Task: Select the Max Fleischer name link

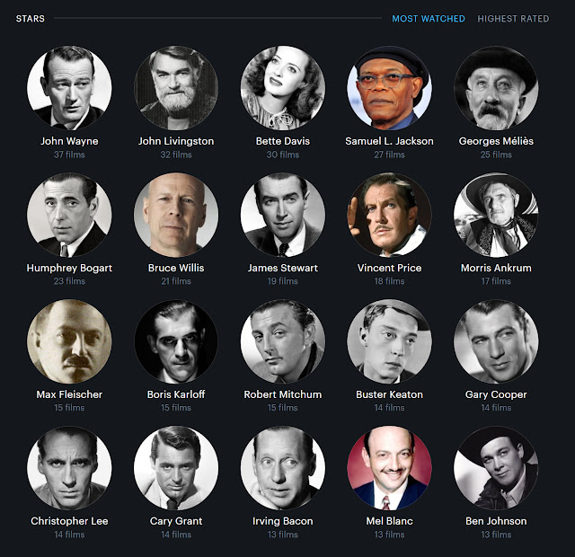Action: pos(69,394)
